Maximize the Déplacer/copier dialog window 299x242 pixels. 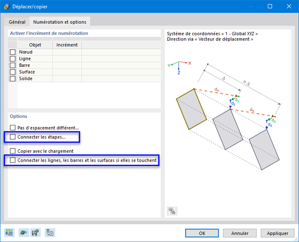(x=270, y=6)
